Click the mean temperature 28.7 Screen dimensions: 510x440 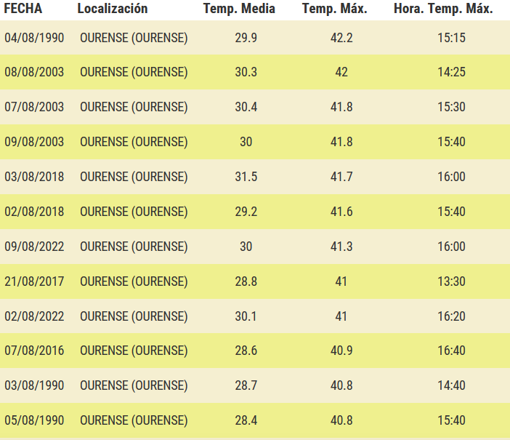click(x=246, y=385)
